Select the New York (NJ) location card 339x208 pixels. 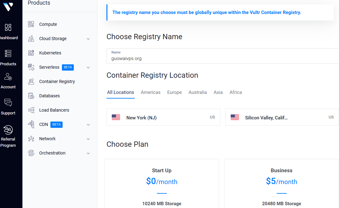(163, 117)
